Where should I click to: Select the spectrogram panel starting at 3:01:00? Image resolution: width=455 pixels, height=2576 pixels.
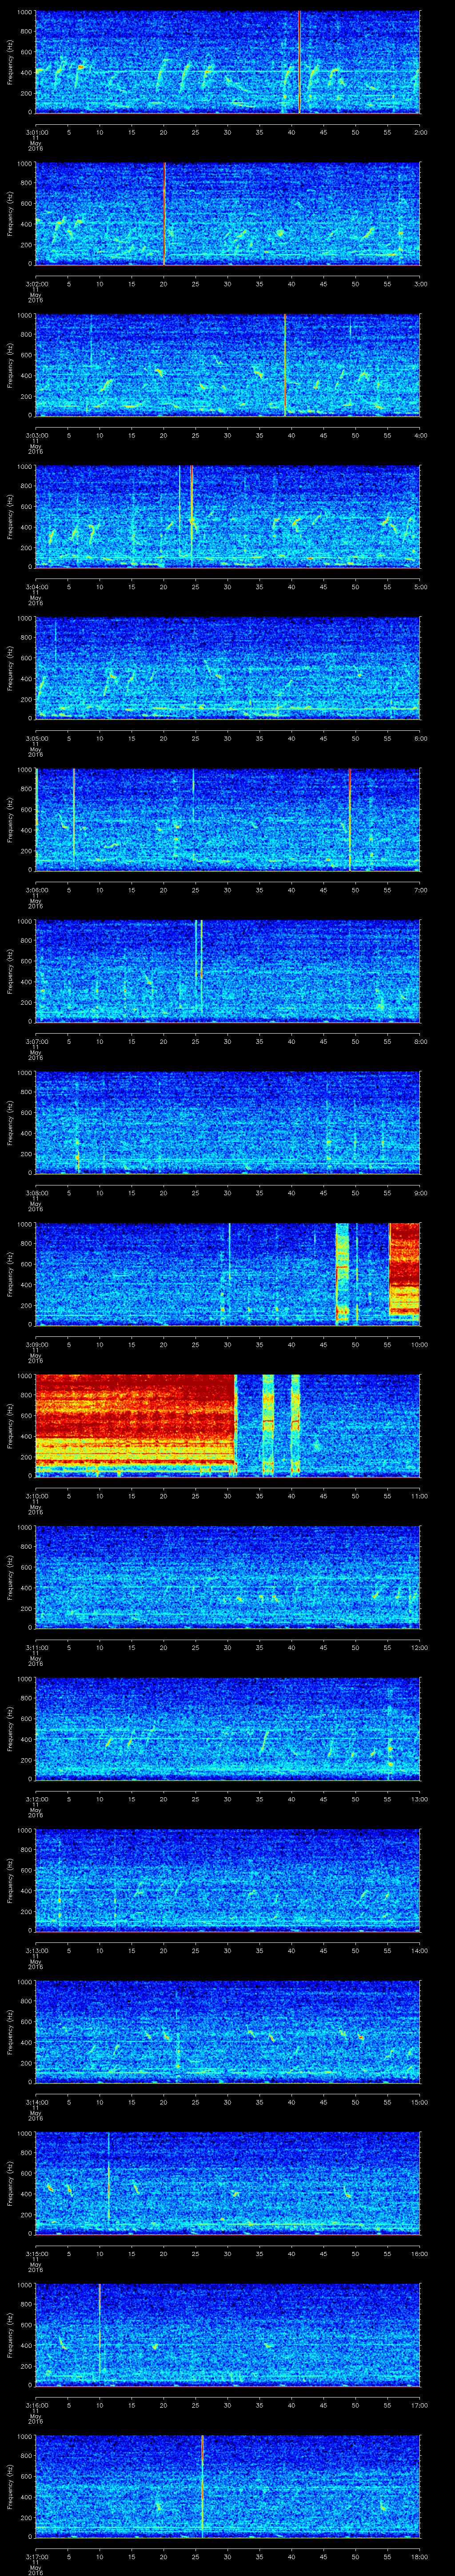point(228,62)
